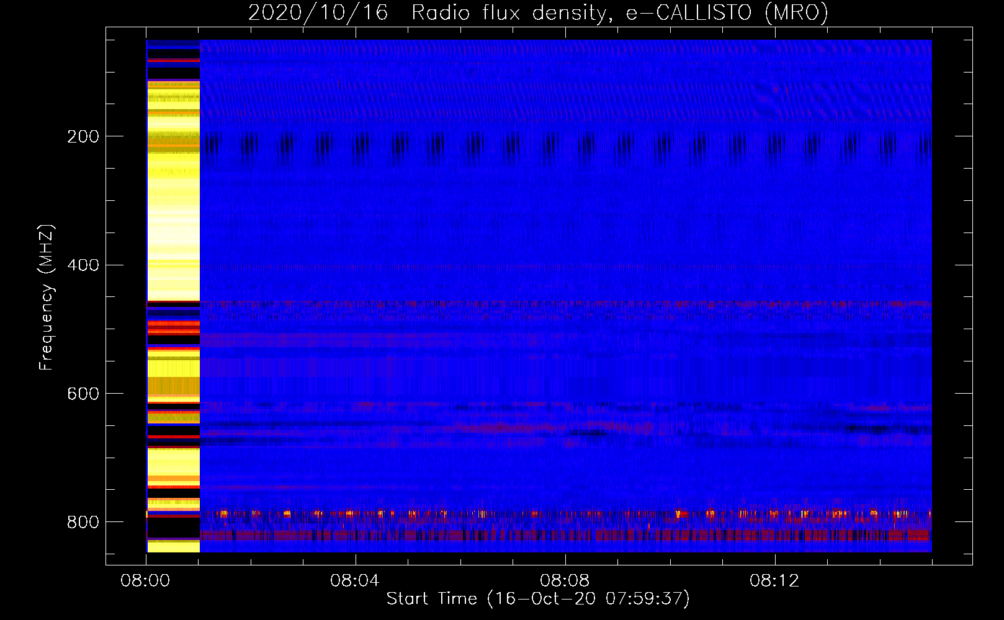
Task: Click the 800 frequency tick label
Action: point(83,522)
